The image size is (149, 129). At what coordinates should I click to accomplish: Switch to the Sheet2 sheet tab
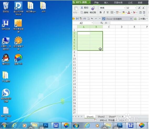point(101,117)
